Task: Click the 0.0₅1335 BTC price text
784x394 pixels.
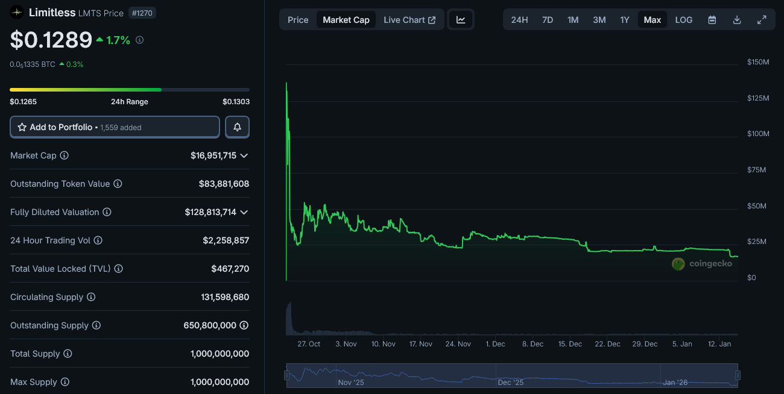Action: [x=33, y=64]
